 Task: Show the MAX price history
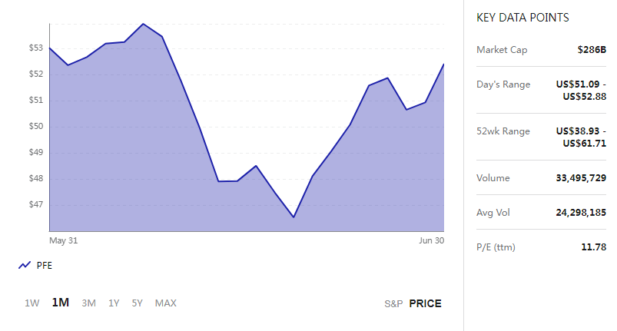click(166, 303)
